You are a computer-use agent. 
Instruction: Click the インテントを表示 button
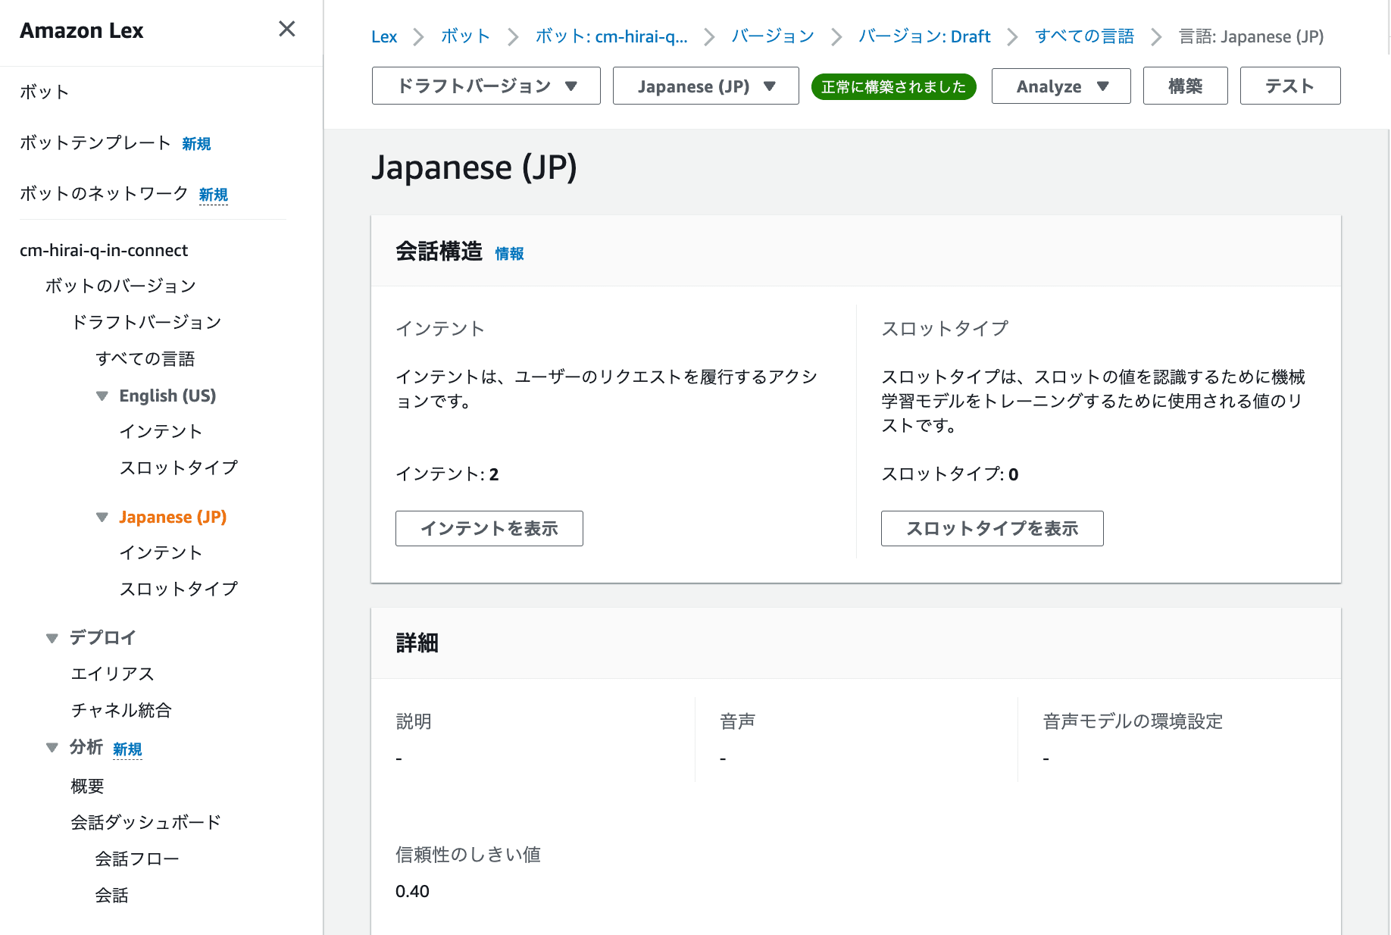(489, 528)
